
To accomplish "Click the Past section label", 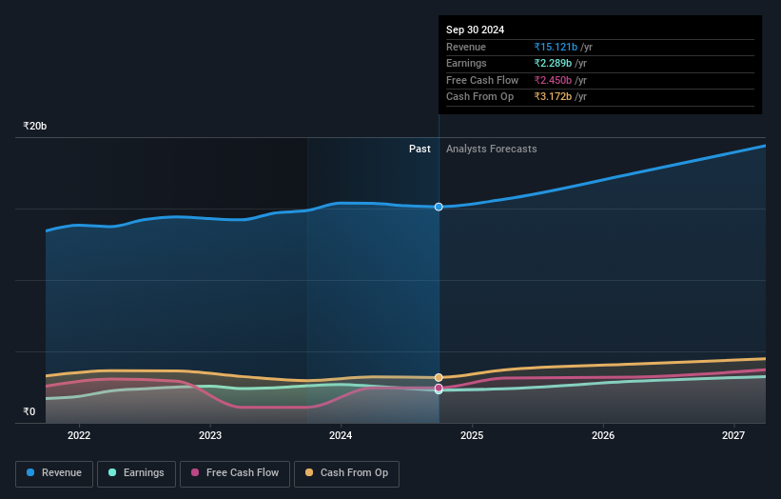I will tap(420, 150).
